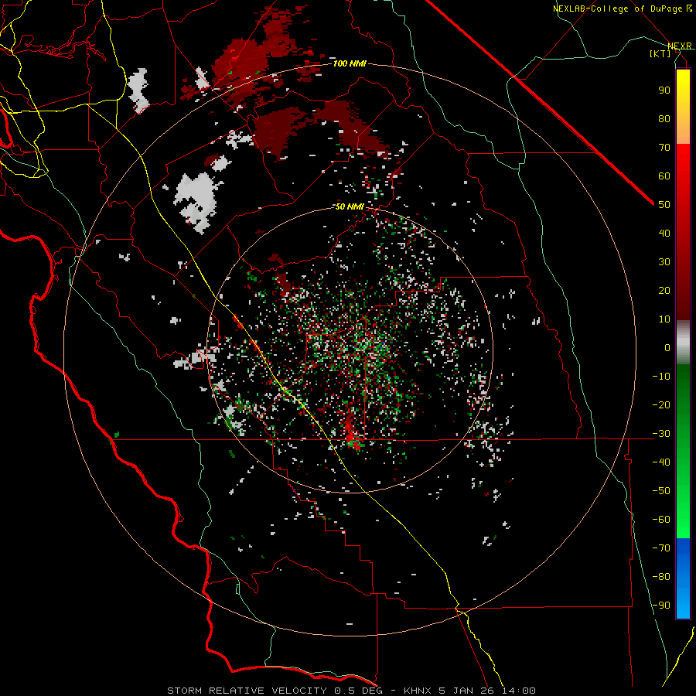
Task: Click the -40 value on velocity scale
Action: pos(661,462)
